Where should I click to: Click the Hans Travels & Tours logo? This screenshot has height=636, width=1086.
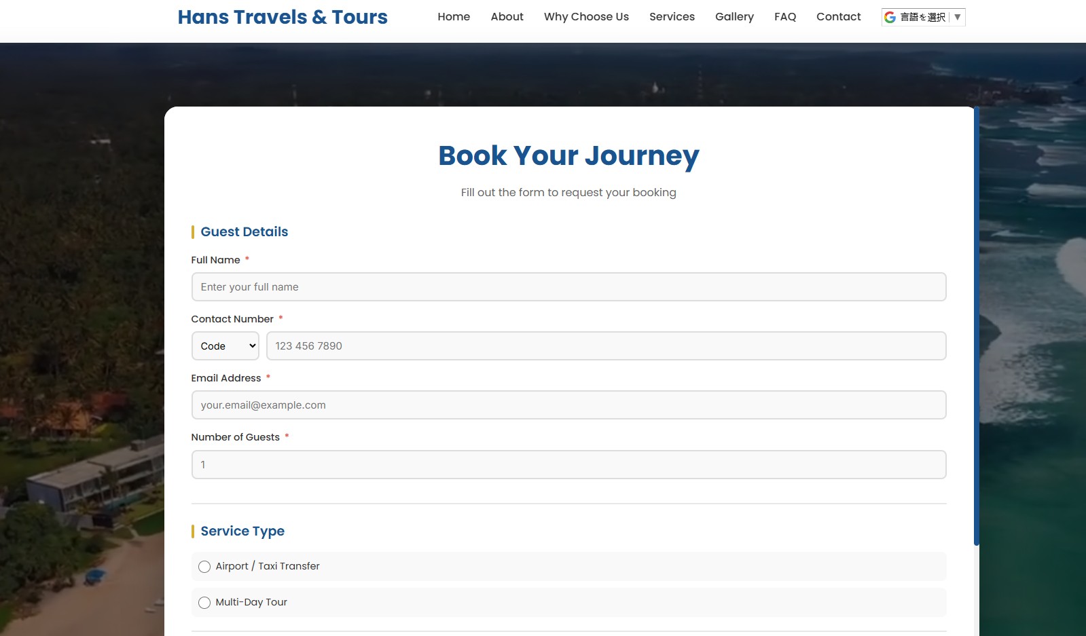point(283,17)
